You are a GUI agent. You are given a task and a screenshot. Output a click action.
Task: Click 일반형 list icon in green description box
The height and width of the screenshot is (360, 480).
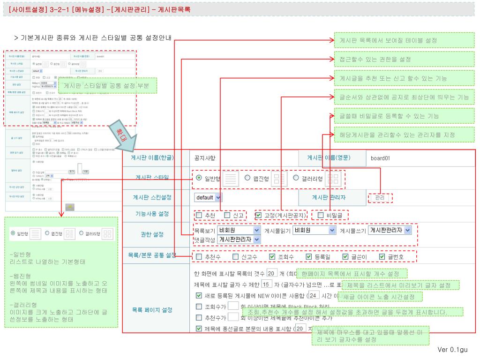click(x=35, y=234)
